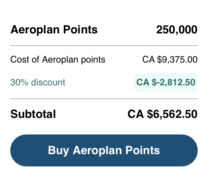216x173 pixels.
Task: Click the "CA" prefix of the $9,375.00 cost
Action: point(149,60)
